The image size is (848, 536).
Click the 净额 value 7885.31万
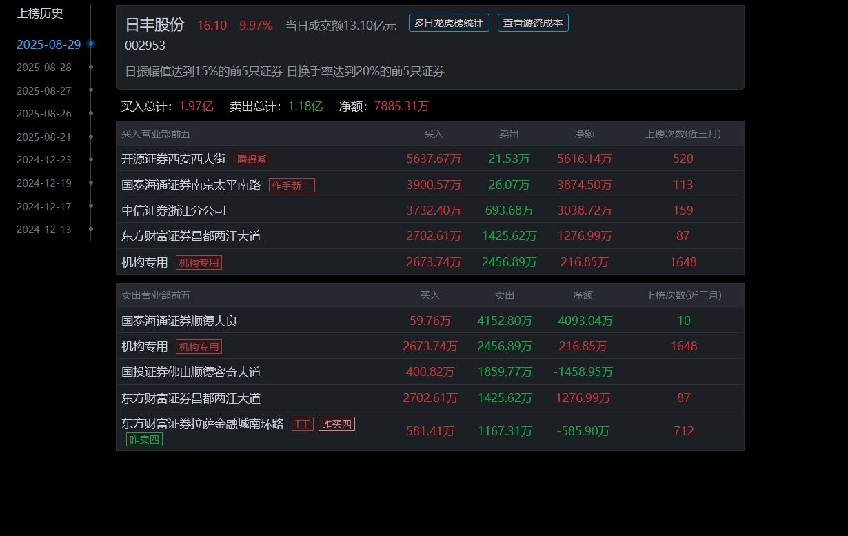401,106
